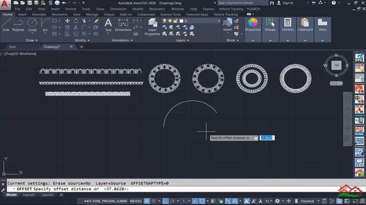Expand the Modify panel
Image resolution: width=366 pixels, height=205 pixels.
[82, 40]
